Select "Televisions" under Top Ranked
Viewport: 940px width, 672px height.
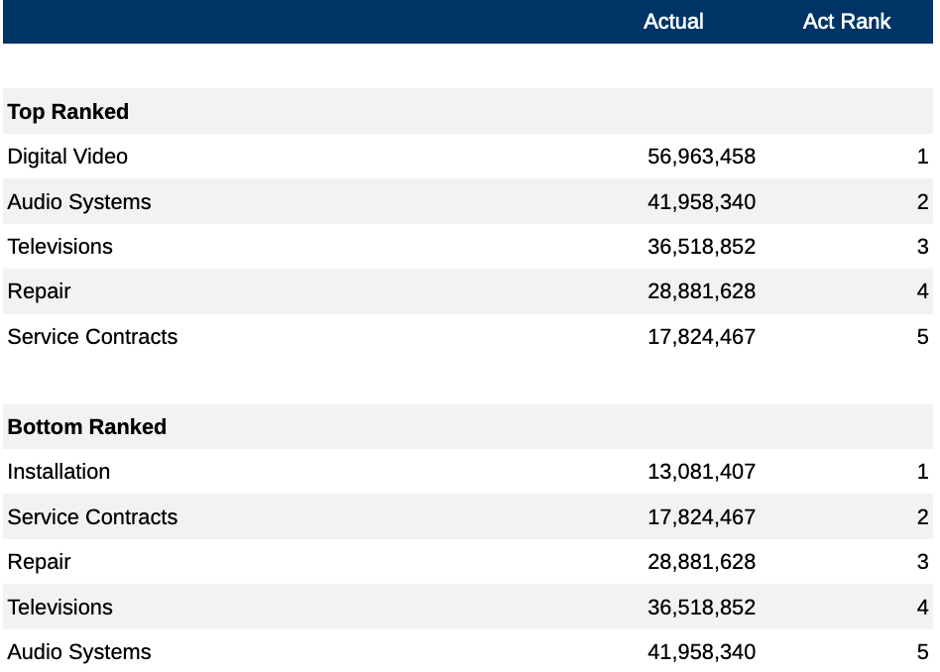[x=59, y=247]
